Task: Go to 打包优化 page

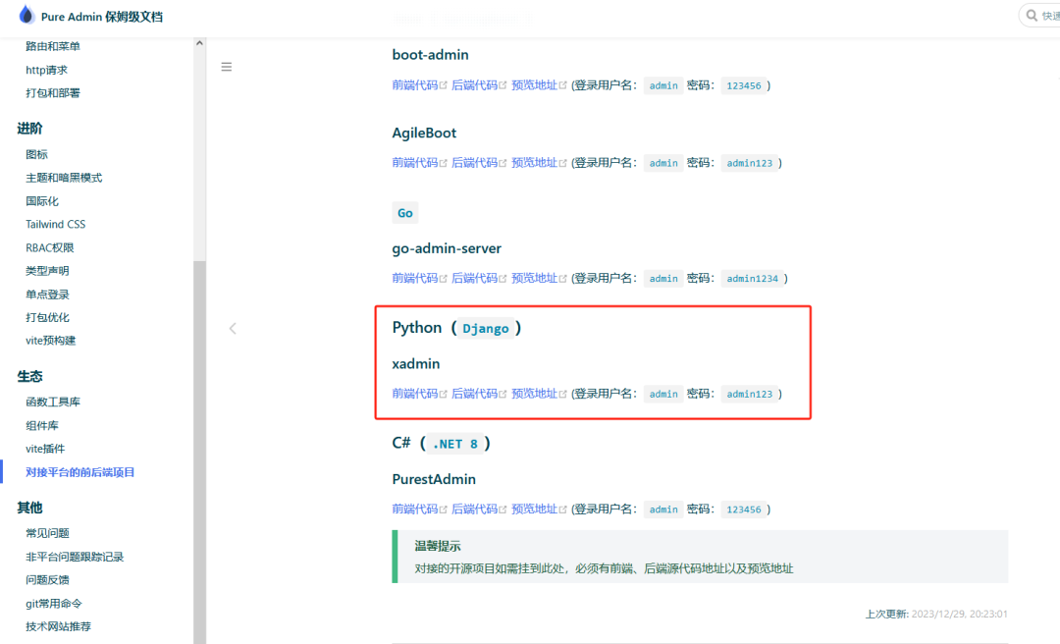Action: 47,317
